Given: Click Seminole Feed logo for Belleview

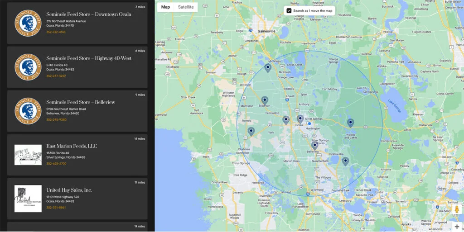Looking at the screenshot, I should [28, 111].
